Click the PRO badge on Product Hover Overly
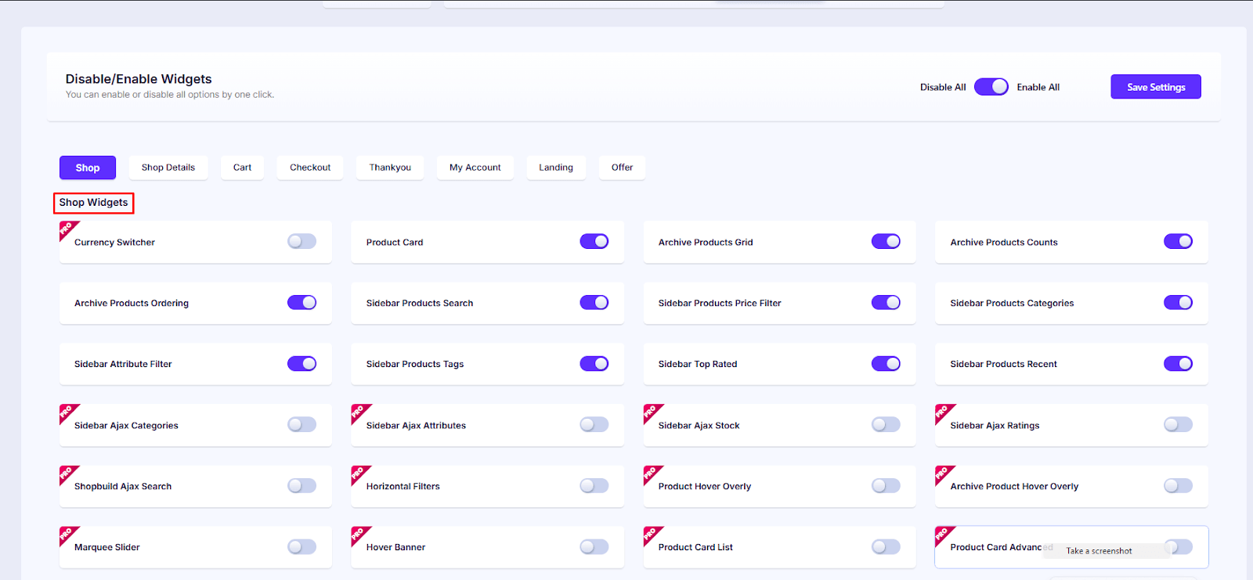 pyautogui.click(x=652, y=474)
